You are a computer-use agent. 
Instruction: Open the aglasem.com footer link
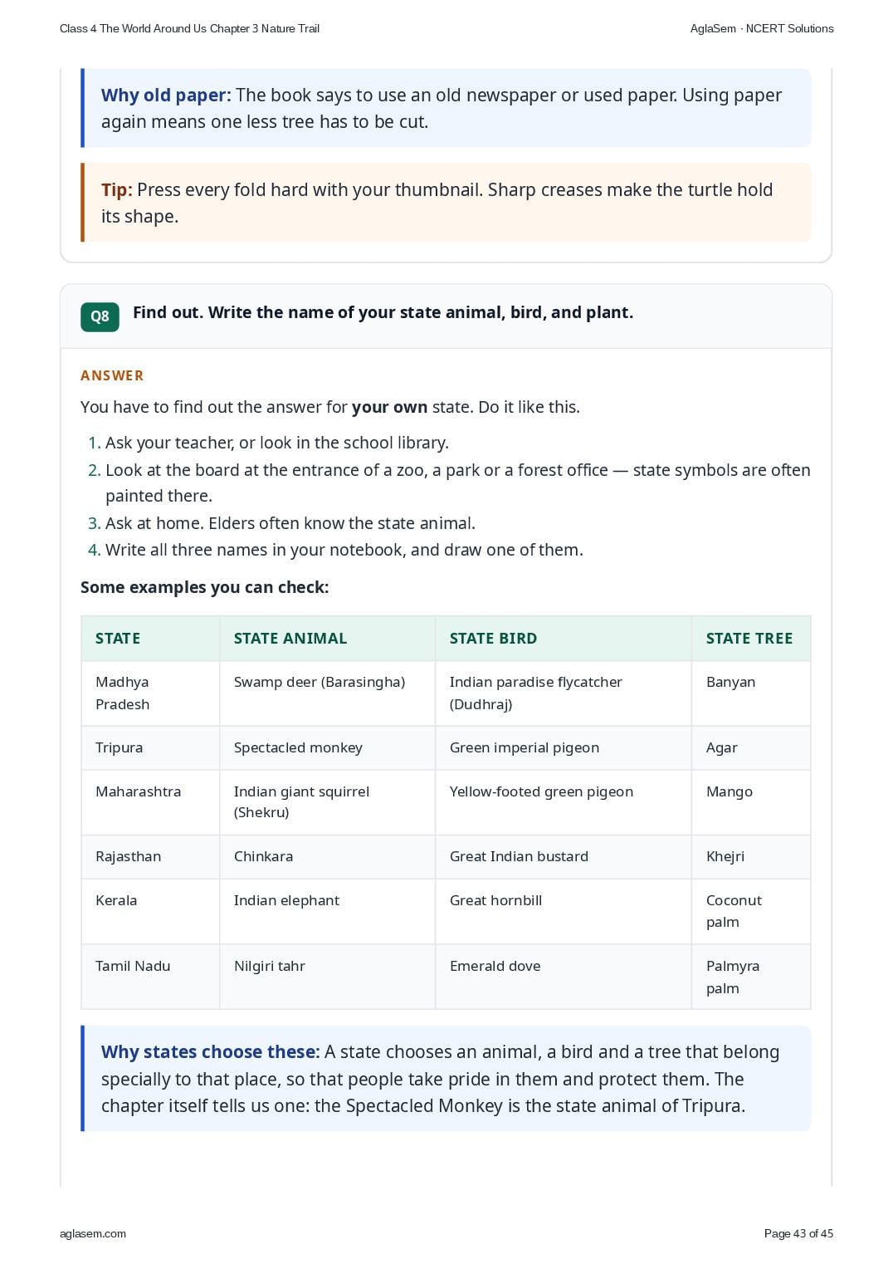[x=93, y=1233]
